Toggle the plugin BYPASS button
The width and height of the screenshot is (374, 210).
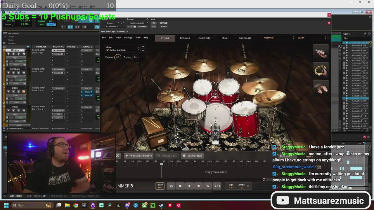click(164, 23)
